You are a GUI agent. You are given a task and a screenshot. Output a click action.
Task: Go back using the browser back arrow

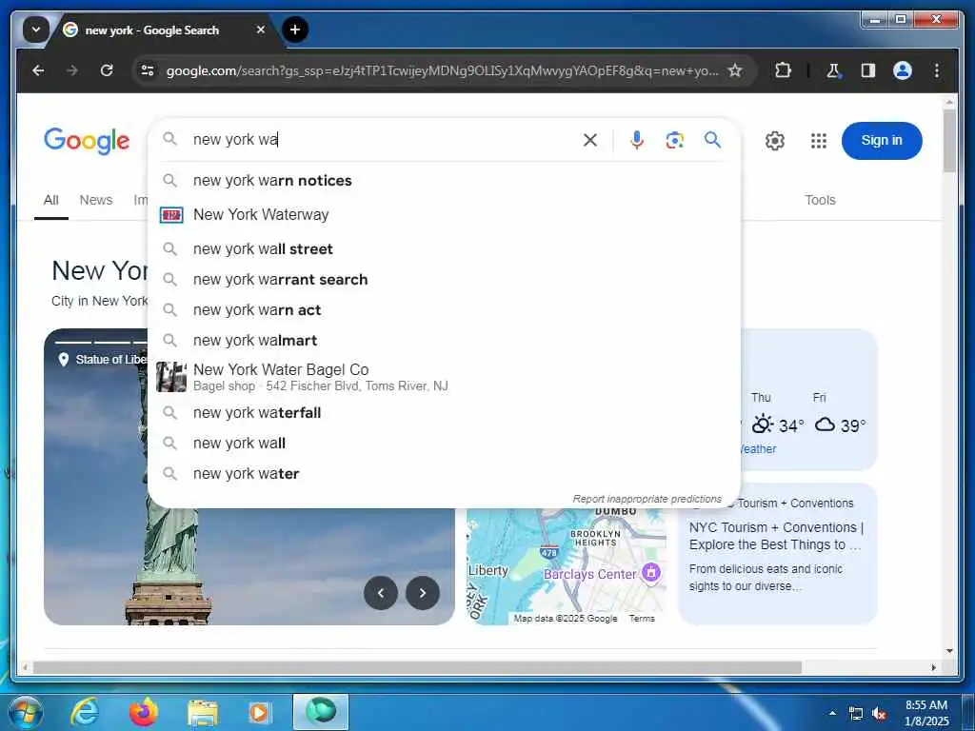[x=38, y=70]
